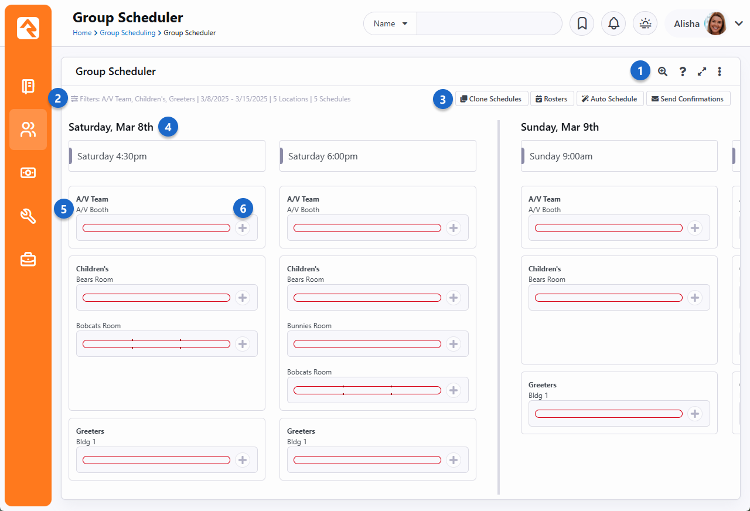Click the Auto Schedule button
Viewport: 750px width, 511px height.
click(x=610, y=99)
